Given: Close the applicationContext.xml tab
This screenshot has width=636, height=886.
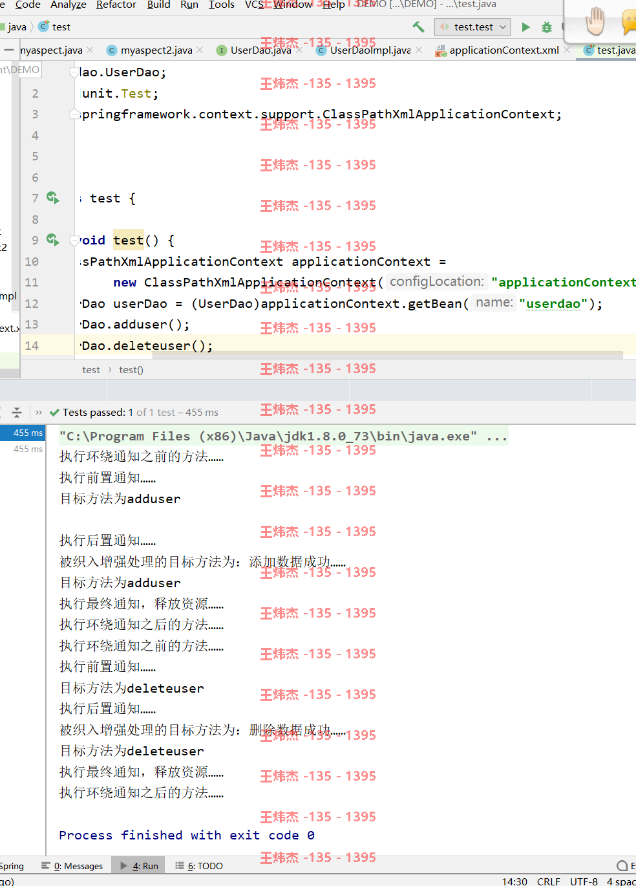Looking at the screenshot, I should (x=567, y=50).
